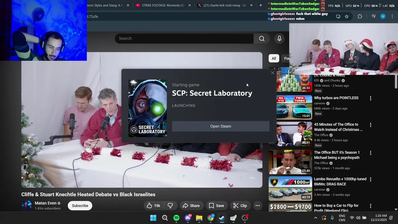
Task: Open Chrome profile avatar
Action: pos(383,16)
